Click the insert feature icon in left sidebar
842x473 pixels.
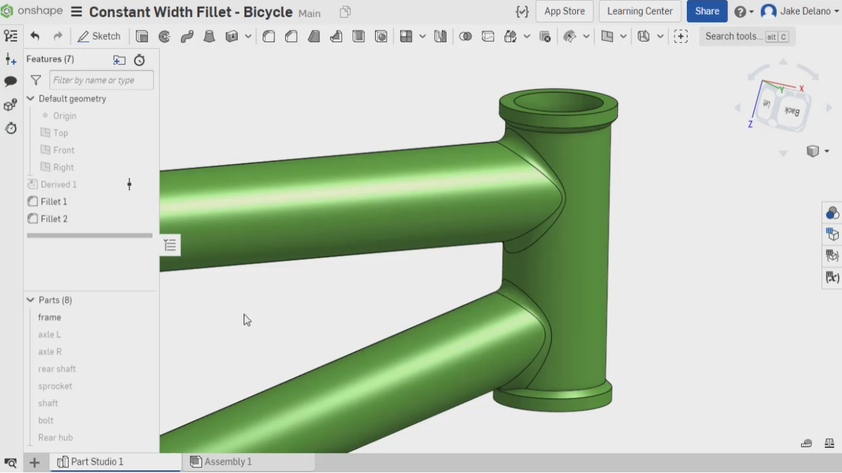pos(11,59)
